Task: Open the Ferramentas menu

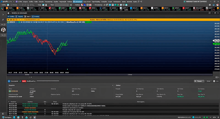Action: 49,2
